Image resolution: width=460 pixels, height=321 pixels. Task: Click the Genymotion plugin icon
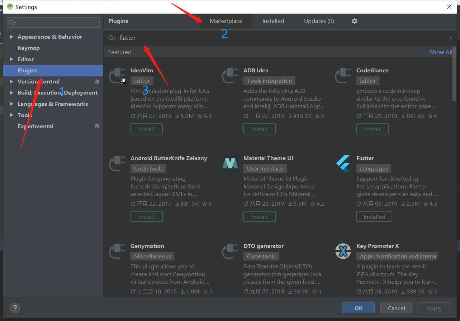[x=117, y=251]
